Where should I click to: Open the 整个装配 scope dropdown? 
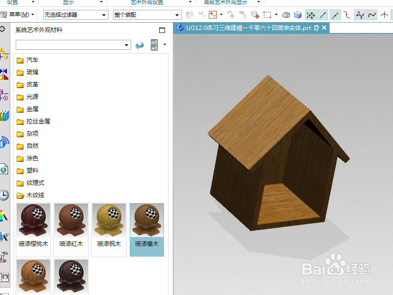coord(147,15)
